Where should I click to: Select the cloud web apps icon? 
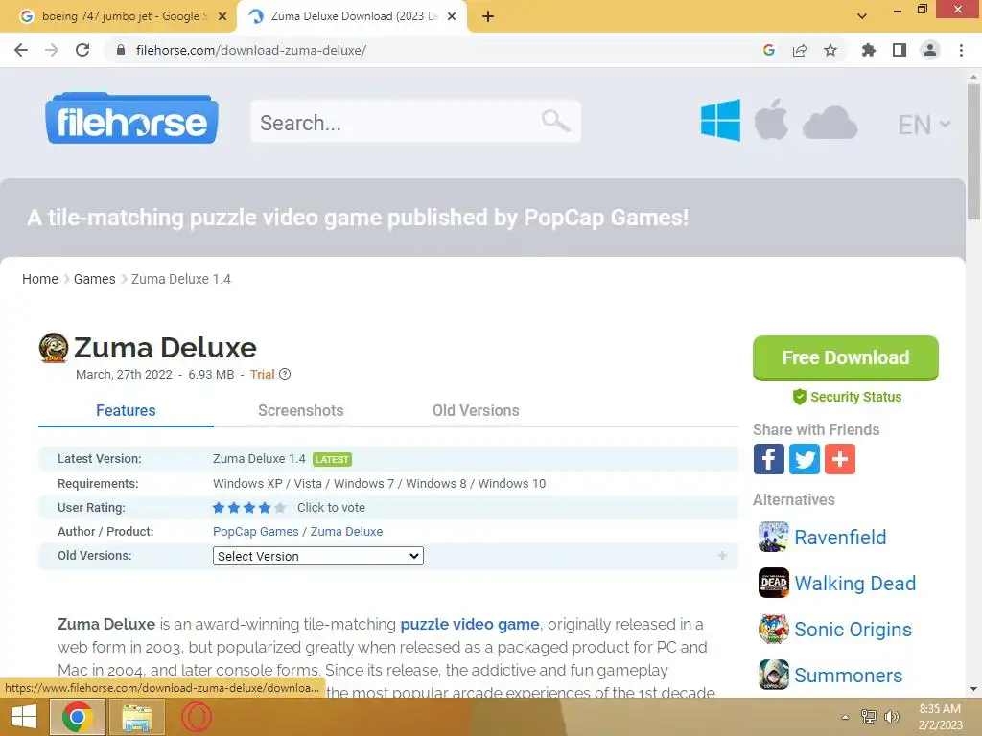pos(830,122)
